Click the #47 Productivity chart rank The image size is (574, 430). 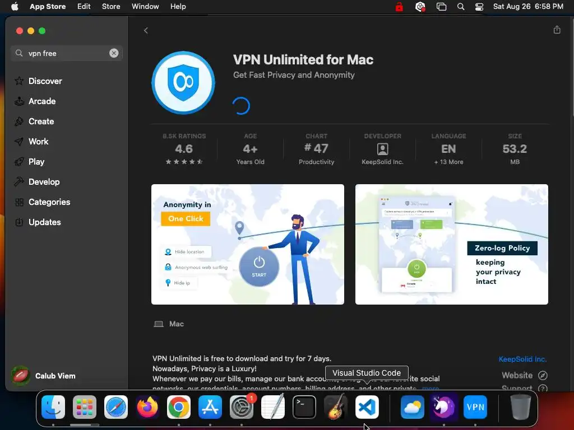[316, 149]
